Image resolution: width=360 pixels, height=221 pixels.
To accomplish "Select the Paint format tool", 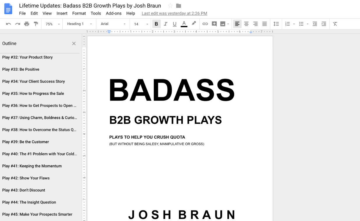I will [36, 24].
